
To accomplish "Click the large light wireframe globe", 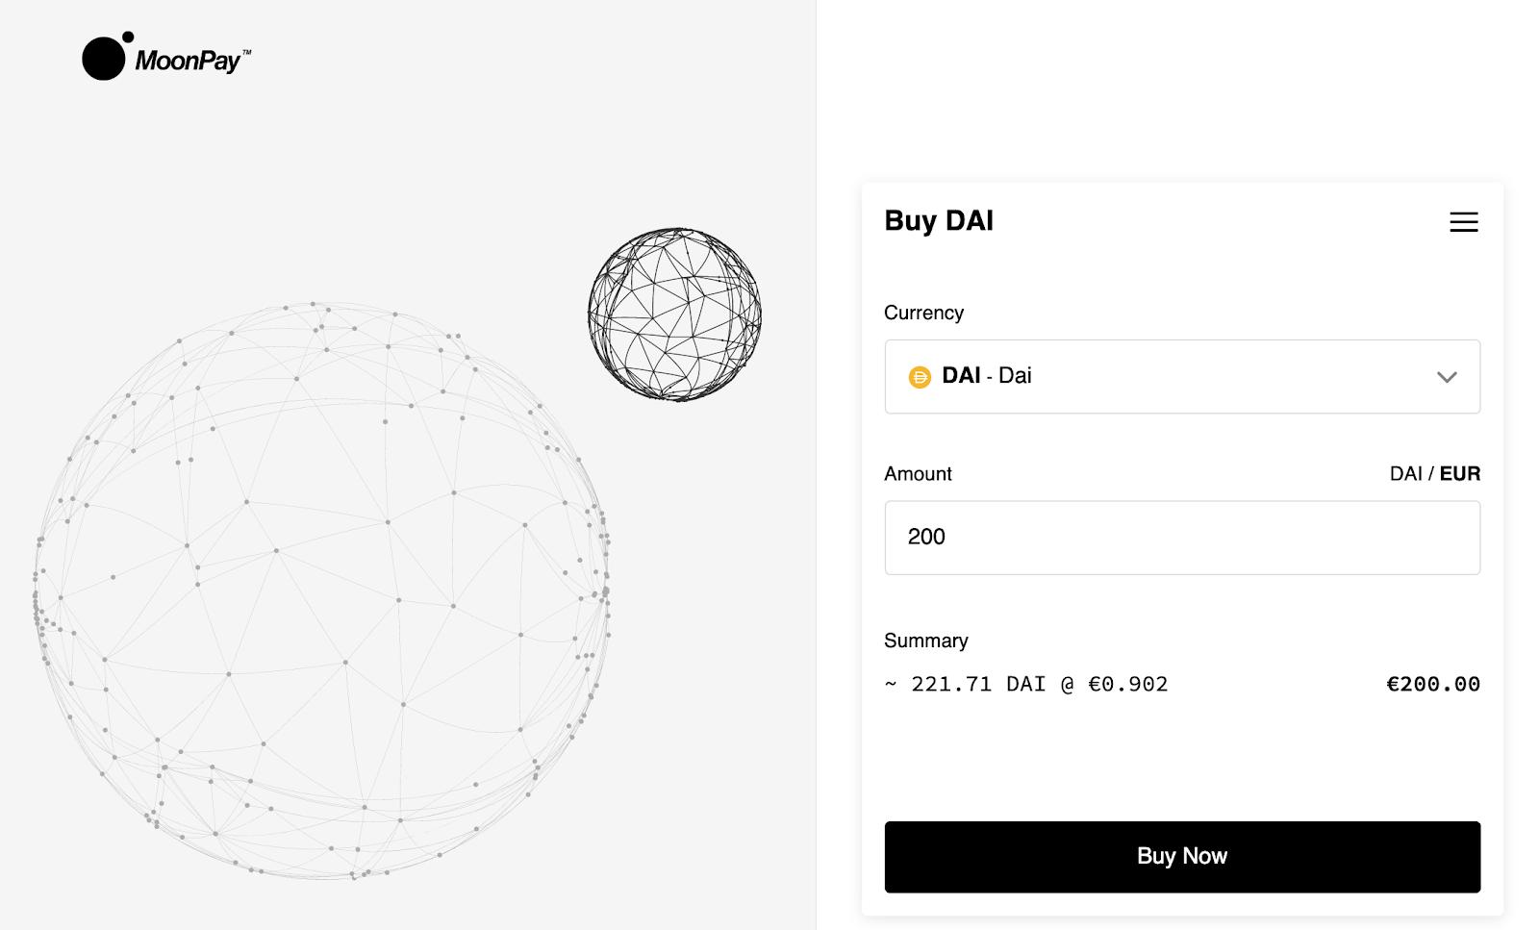I will 321,591.
